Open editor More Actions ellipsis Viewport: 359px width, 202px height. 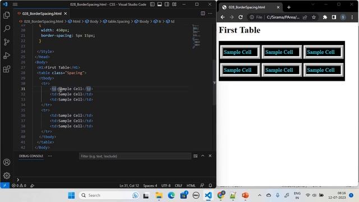click(x=210, y=13)
